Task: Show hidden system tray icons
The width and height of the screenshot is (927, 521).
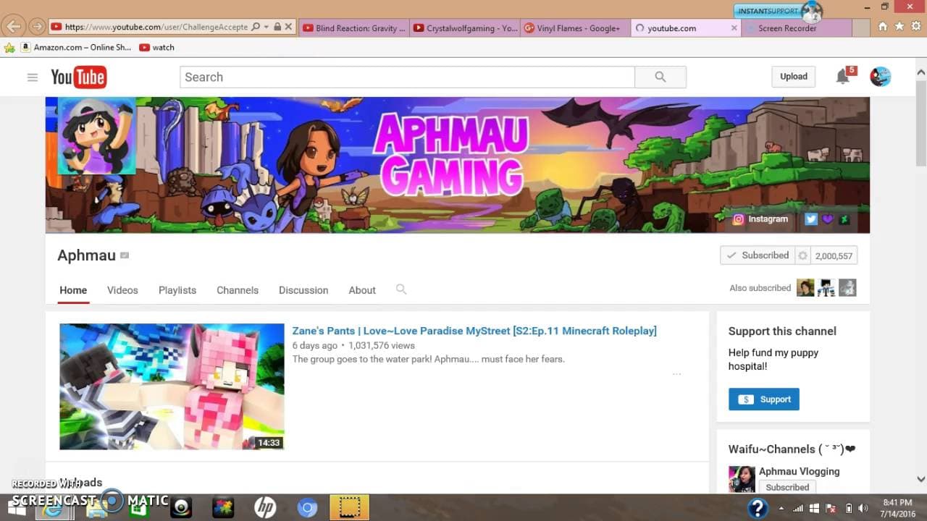Action: pyautogui.click(x=781, y=509)
